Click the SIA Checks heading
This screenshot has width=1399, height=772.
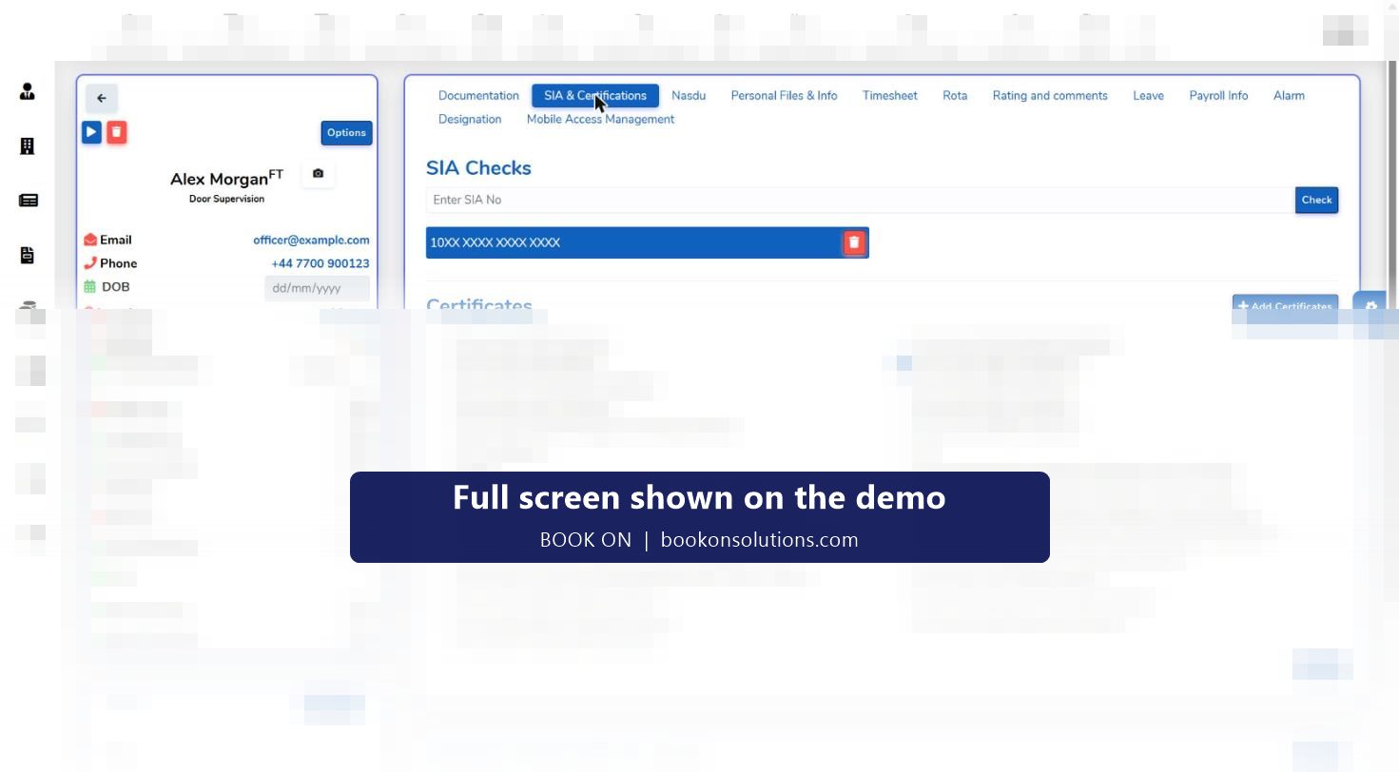point(478,168)
